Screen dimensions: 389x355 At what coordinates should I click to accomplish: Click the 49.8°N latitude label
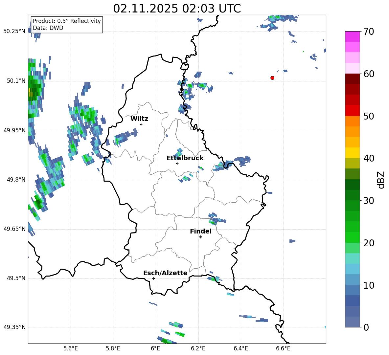[16, 180]
